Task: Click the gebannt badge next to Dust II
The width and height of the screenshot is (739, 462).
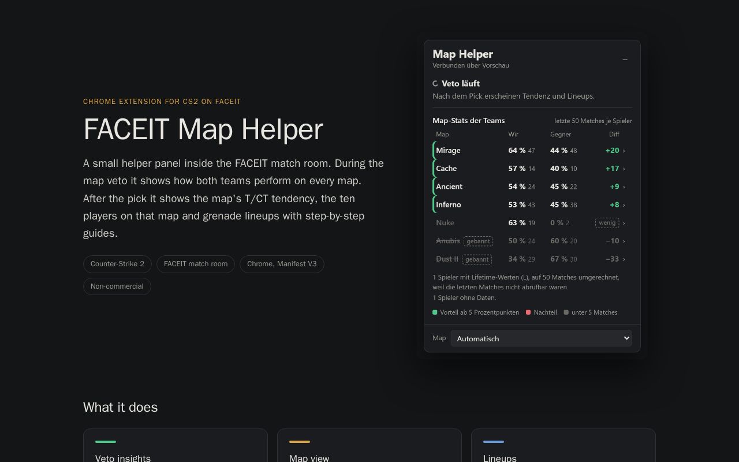Action: pyautogui.click(x=477, y=259)
